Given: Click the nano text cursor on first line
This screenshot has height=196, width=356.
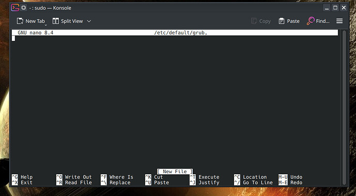Looking at the screenshot, I should tap(13, 38).
